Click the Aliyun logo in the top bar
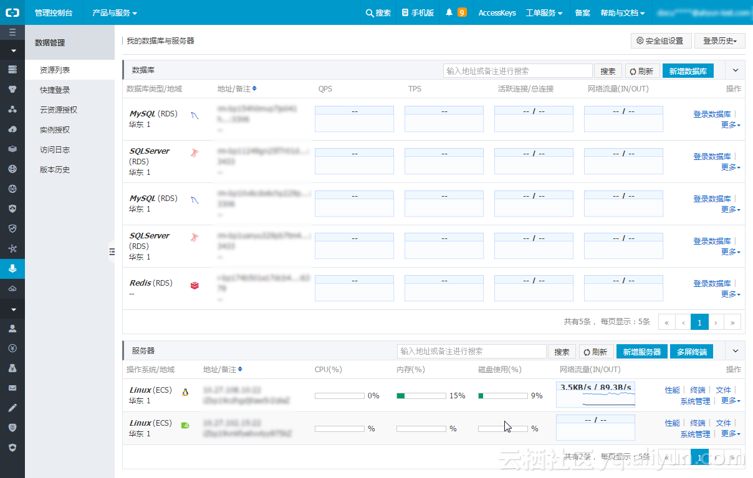Image resolution: width=753 pixels, height=478 pixels. click(x=12, y=12)
